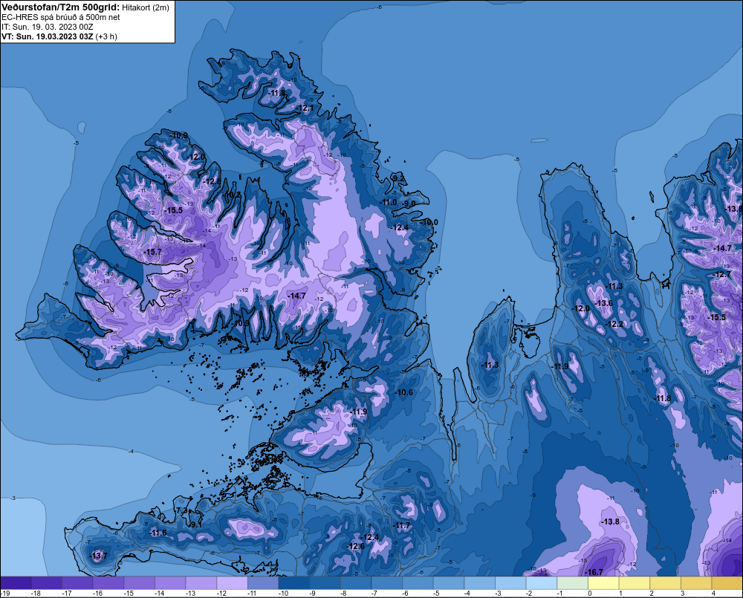Click the '0' legend scale value
The width and height of the screenshot is (743, 598).
(x=590, y=594)
